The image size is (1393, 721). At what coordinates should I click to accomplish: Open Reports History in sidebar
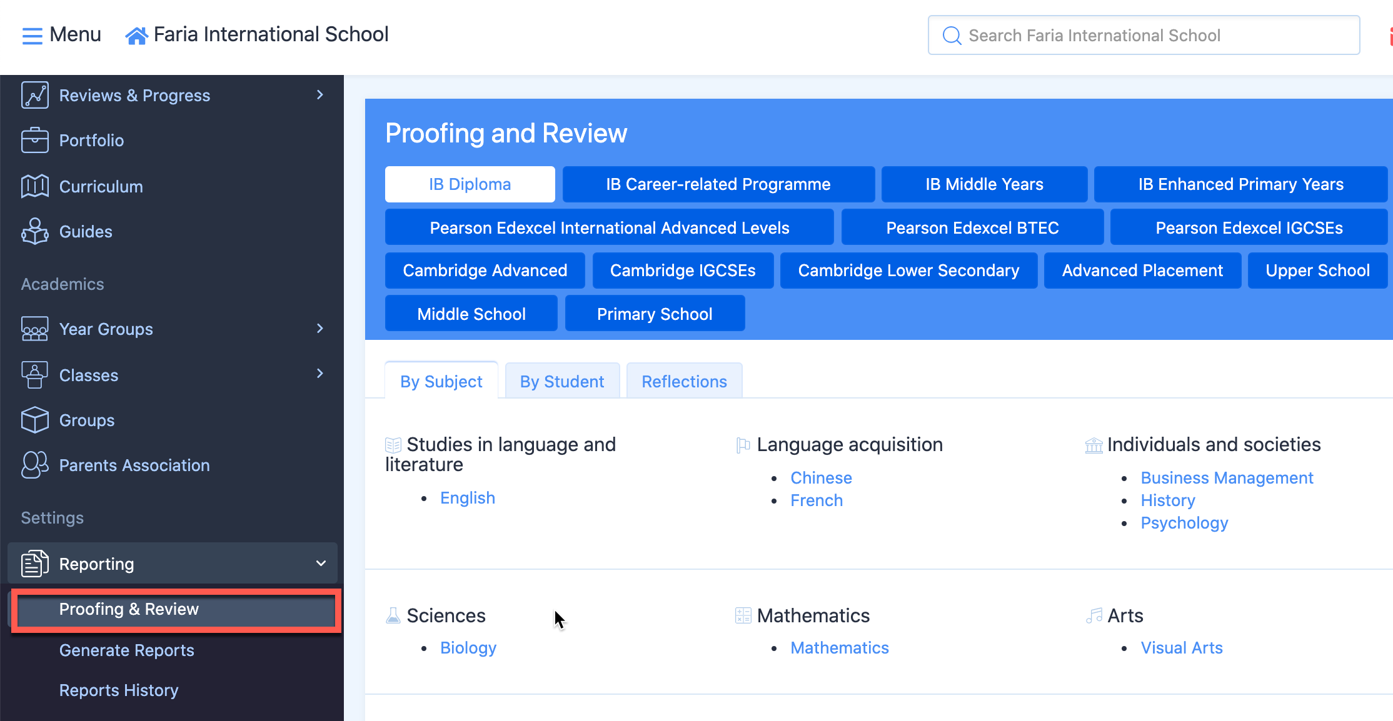[x=119, y=690]
